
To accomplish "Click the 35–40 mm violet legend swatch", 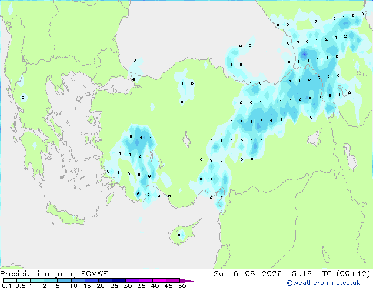I will (145, 280).
